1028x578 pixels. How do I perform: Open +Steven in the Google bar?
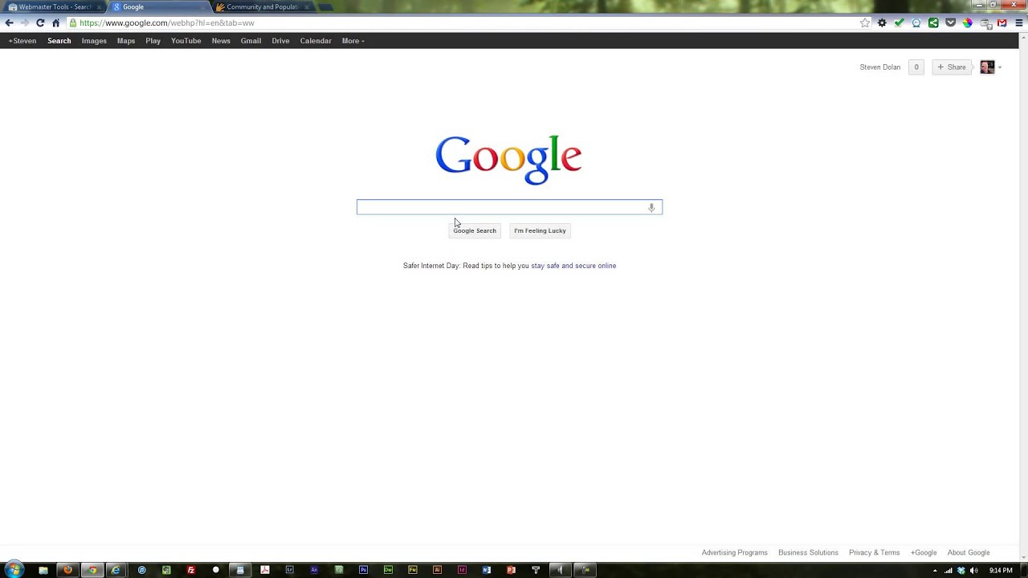pos(22,41)
